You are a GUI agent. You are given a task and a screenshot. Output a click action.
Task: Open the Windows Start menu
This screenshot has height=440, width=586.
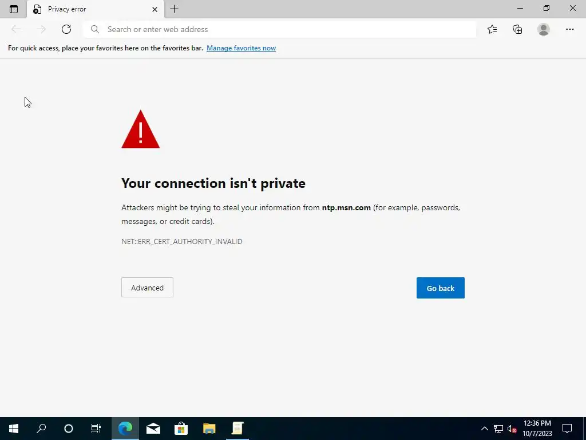coord(14,429)
